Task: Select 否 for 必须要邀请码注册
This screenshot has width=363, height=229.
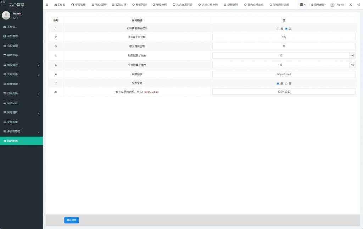Action: (x=286, y=29)
